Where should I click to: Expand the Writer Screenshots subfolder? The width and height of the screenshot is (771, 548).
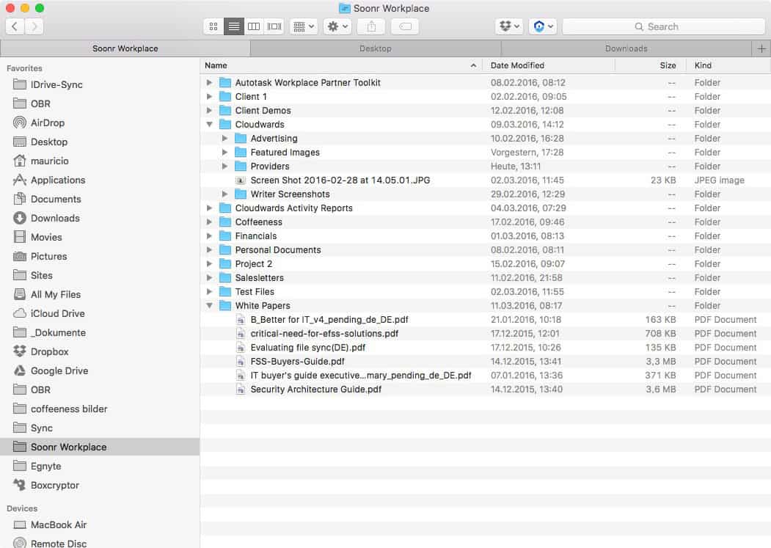point(224,194)
